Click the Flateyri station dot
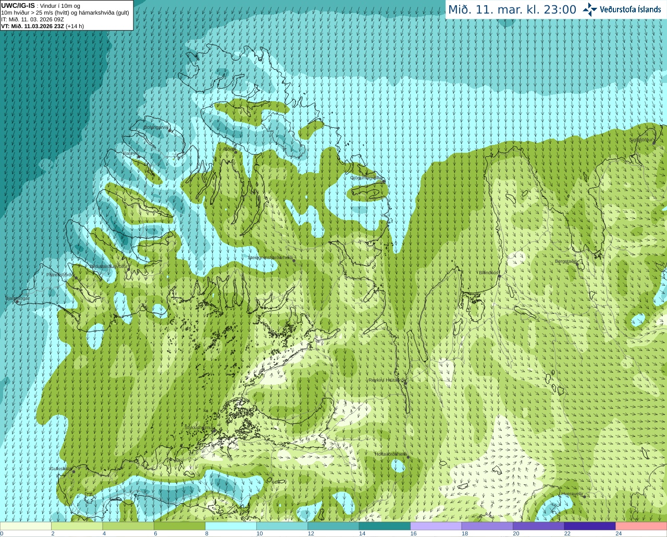Image resolution: width=667 pixels, height=537 pixels. [x=139, y=156]
